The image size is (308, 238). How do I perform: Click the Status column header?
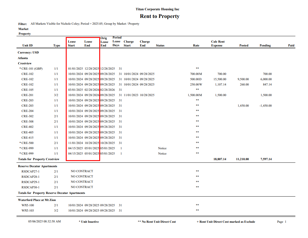[160, 46]
